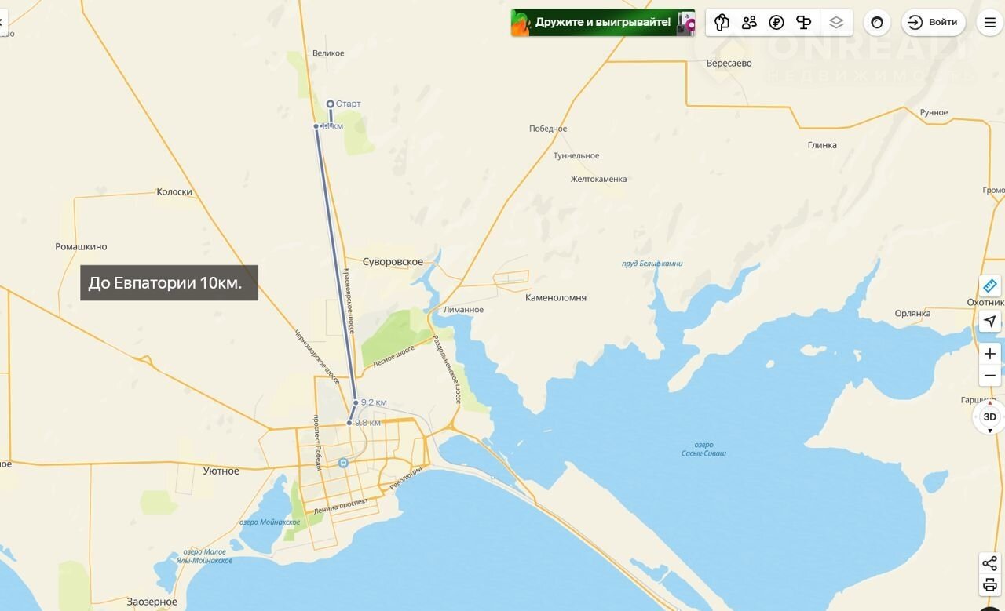This screenshot has width=1005, height=611.
Task: Click the print map icon
Action: pos(989,585)
